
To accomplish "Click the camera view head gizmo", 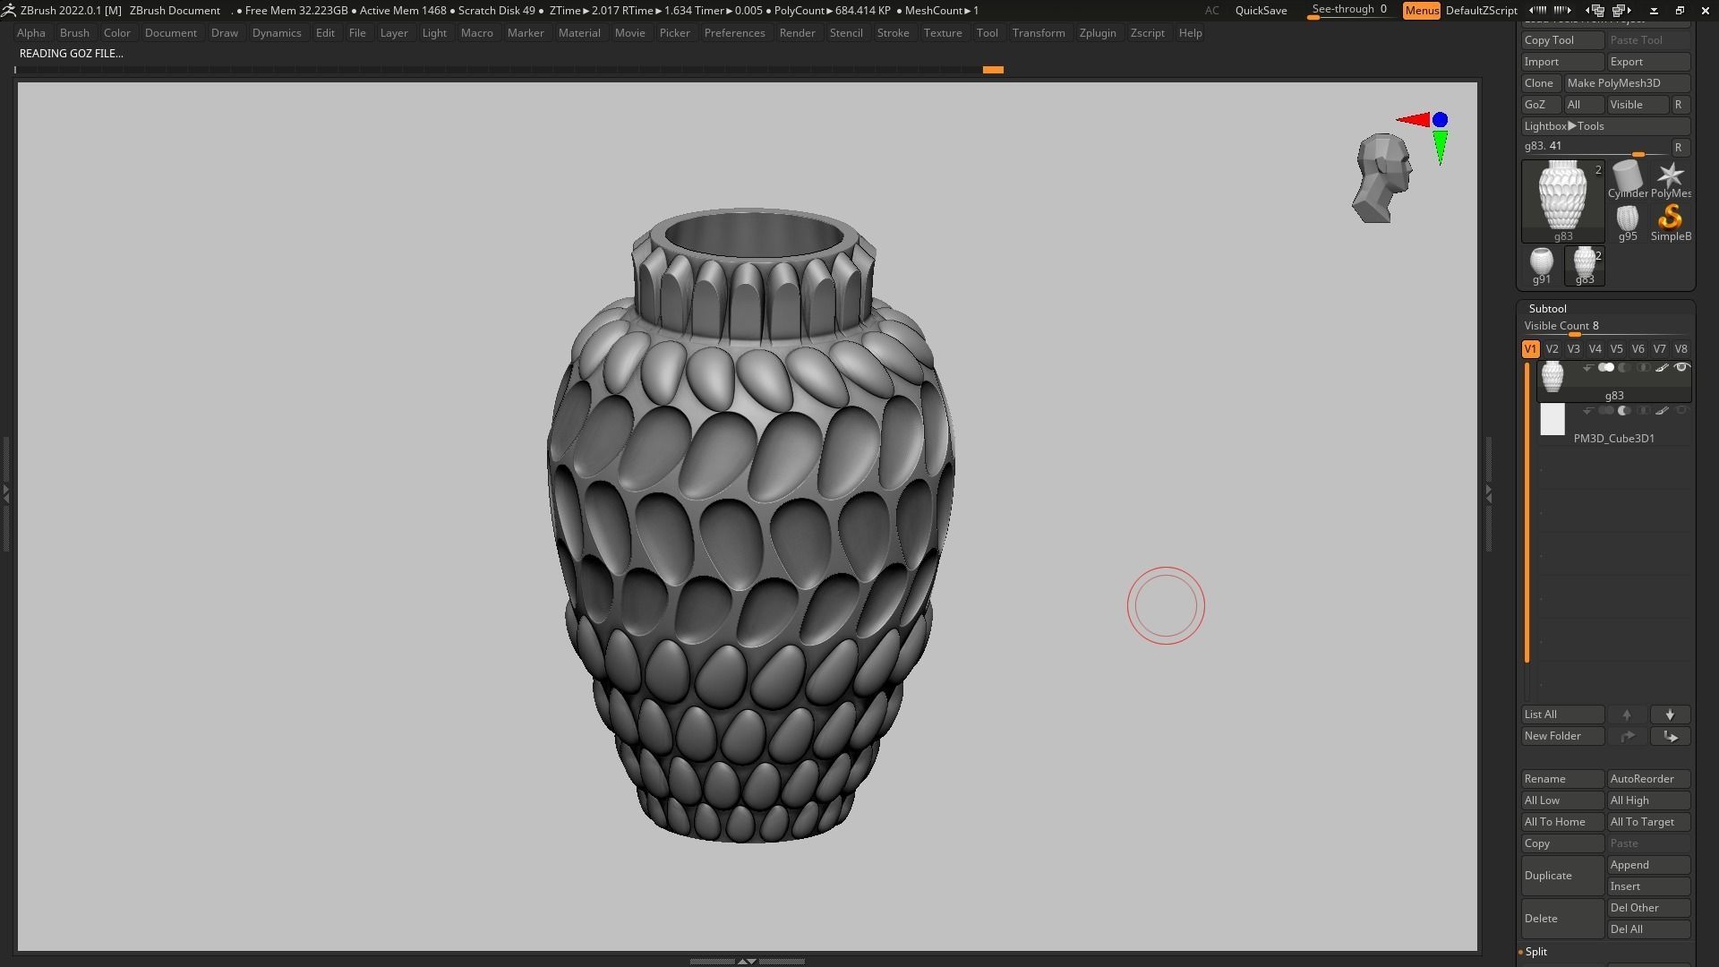I will pos(1382,178).
